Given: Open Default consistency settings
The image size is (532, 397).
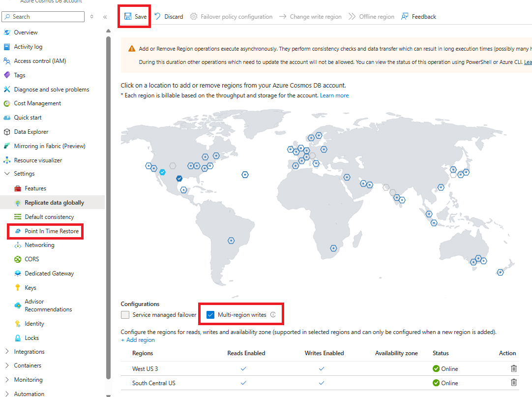Looking at the screenshot, I should point(49,217).
